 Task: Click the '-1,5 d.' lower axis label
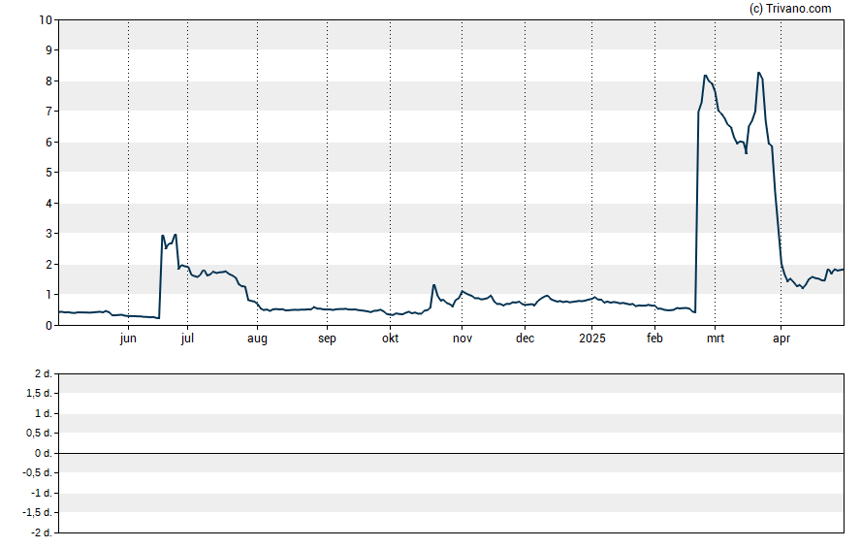coord(37,512)
